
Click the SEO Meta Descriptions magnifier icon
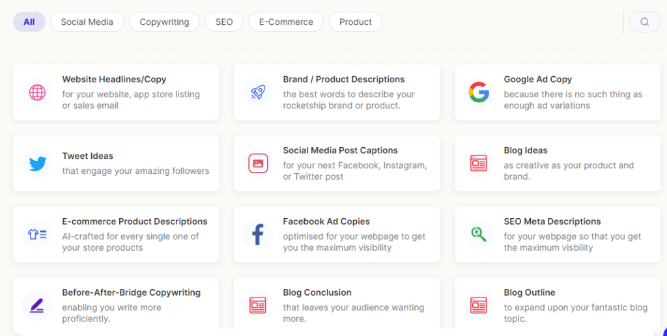[x=479, y=234]
